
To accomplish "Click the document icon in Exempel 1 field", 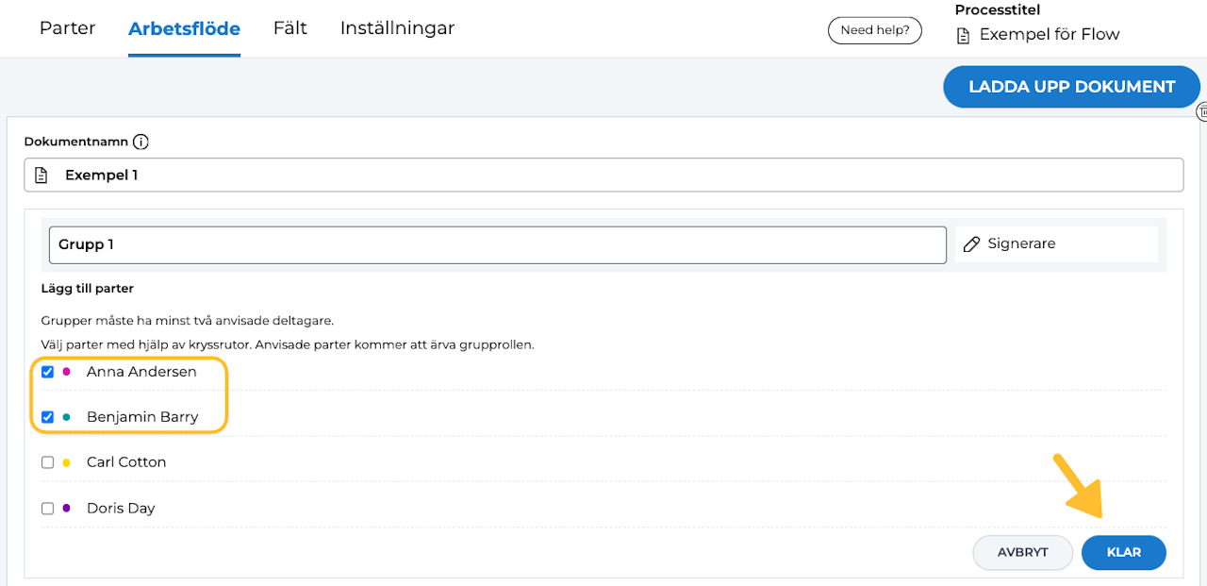I will coord(41,176).
